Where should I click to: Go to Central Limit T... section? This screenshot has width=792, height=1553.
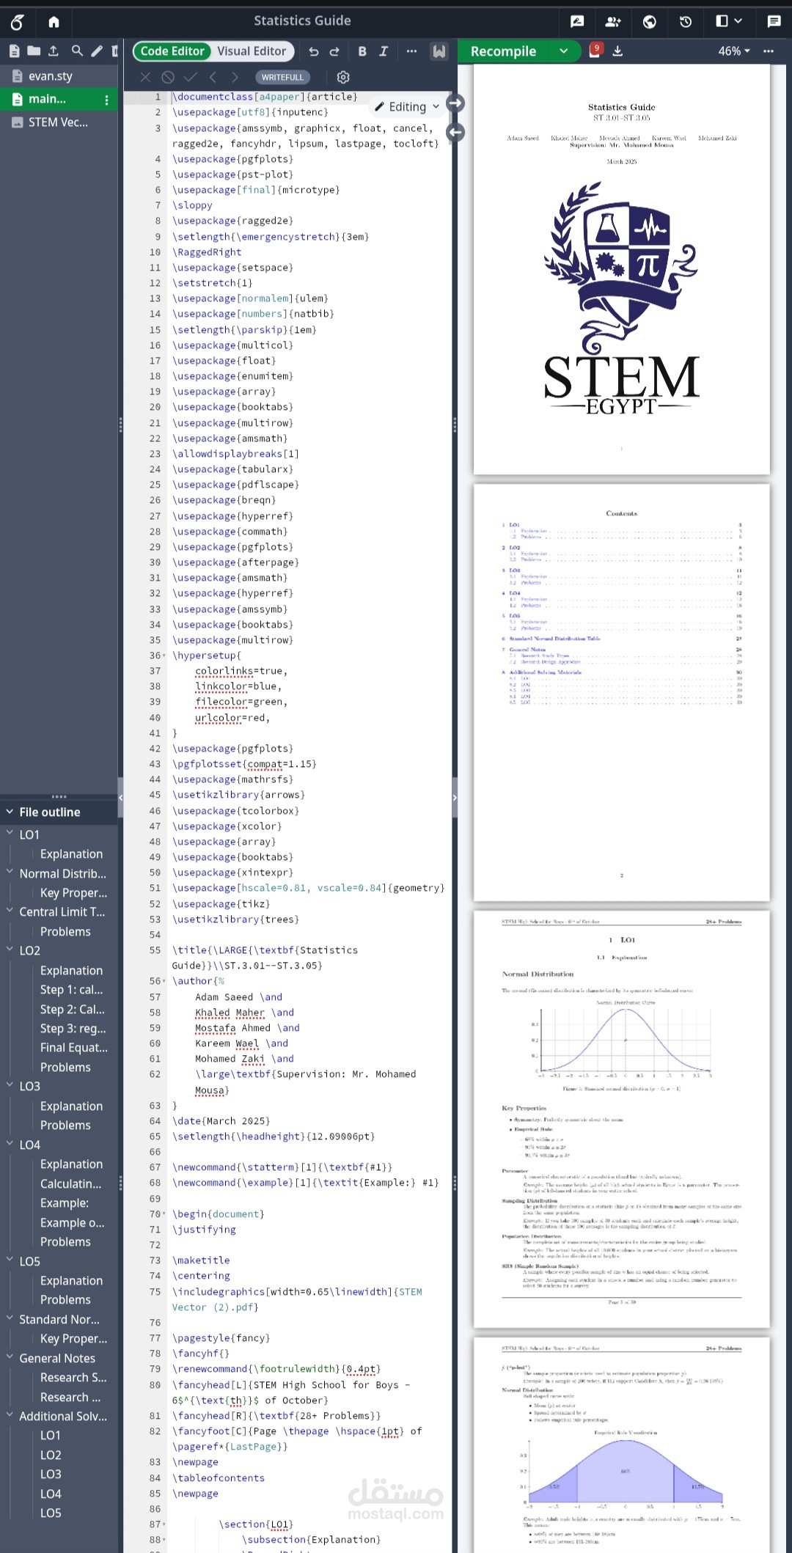[62, 912]
